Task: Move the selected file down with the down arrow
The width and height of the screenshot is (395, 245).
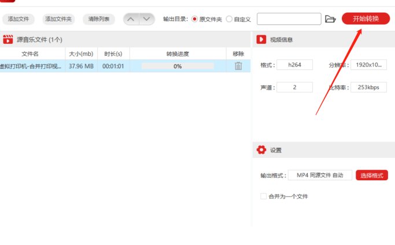Action: pyautogui.click(x=147, y=19)
